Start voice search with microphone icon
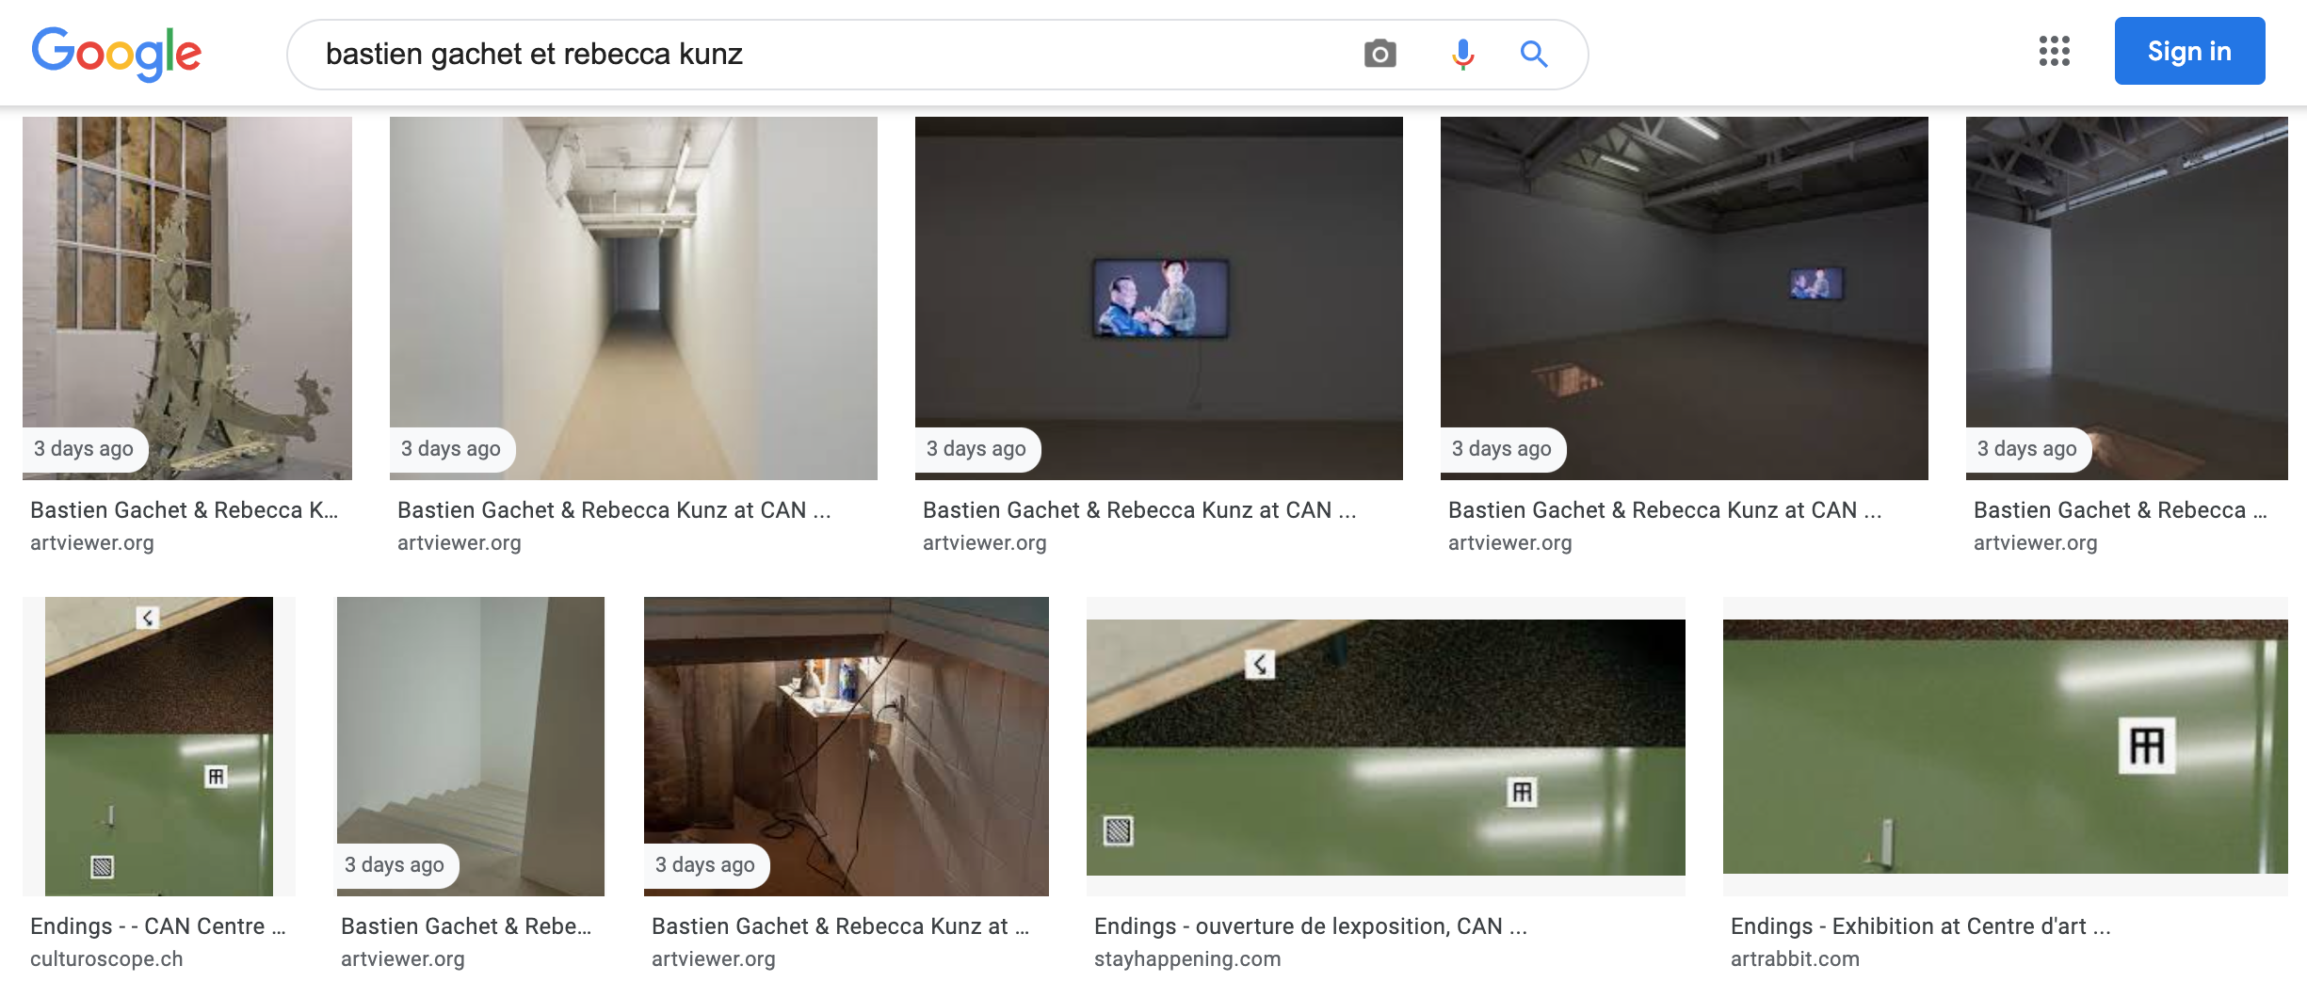Image resolution: width=2307 pixels, height=998 pixels. coord(1461,54)
